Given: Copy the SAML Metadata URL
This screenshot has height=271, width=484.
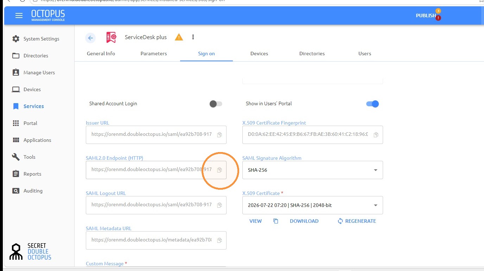Looking at the screenshot, I should [219, 240].
